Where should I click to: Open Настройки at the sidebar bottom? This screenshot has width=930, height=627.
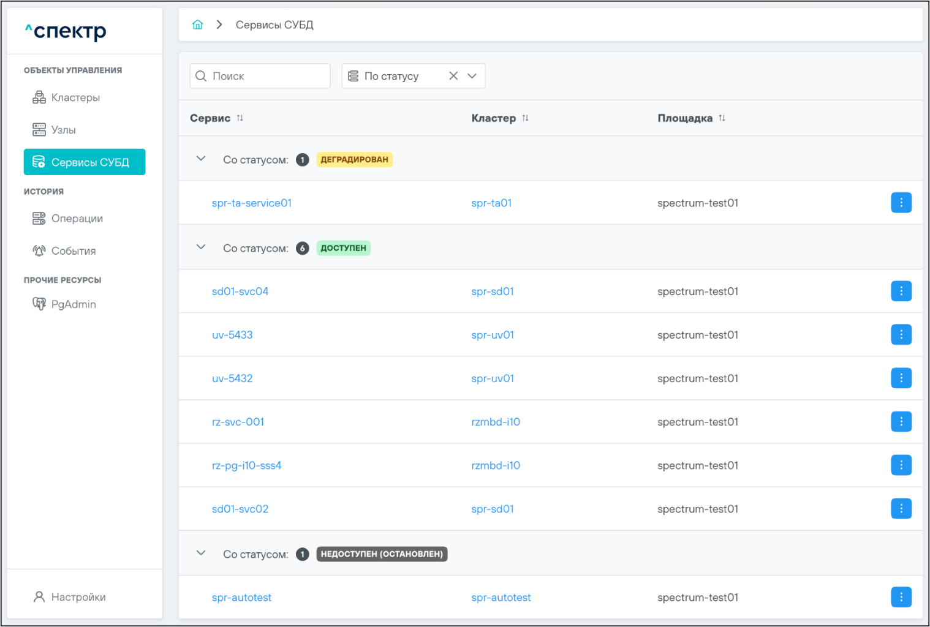coord(78,597)
